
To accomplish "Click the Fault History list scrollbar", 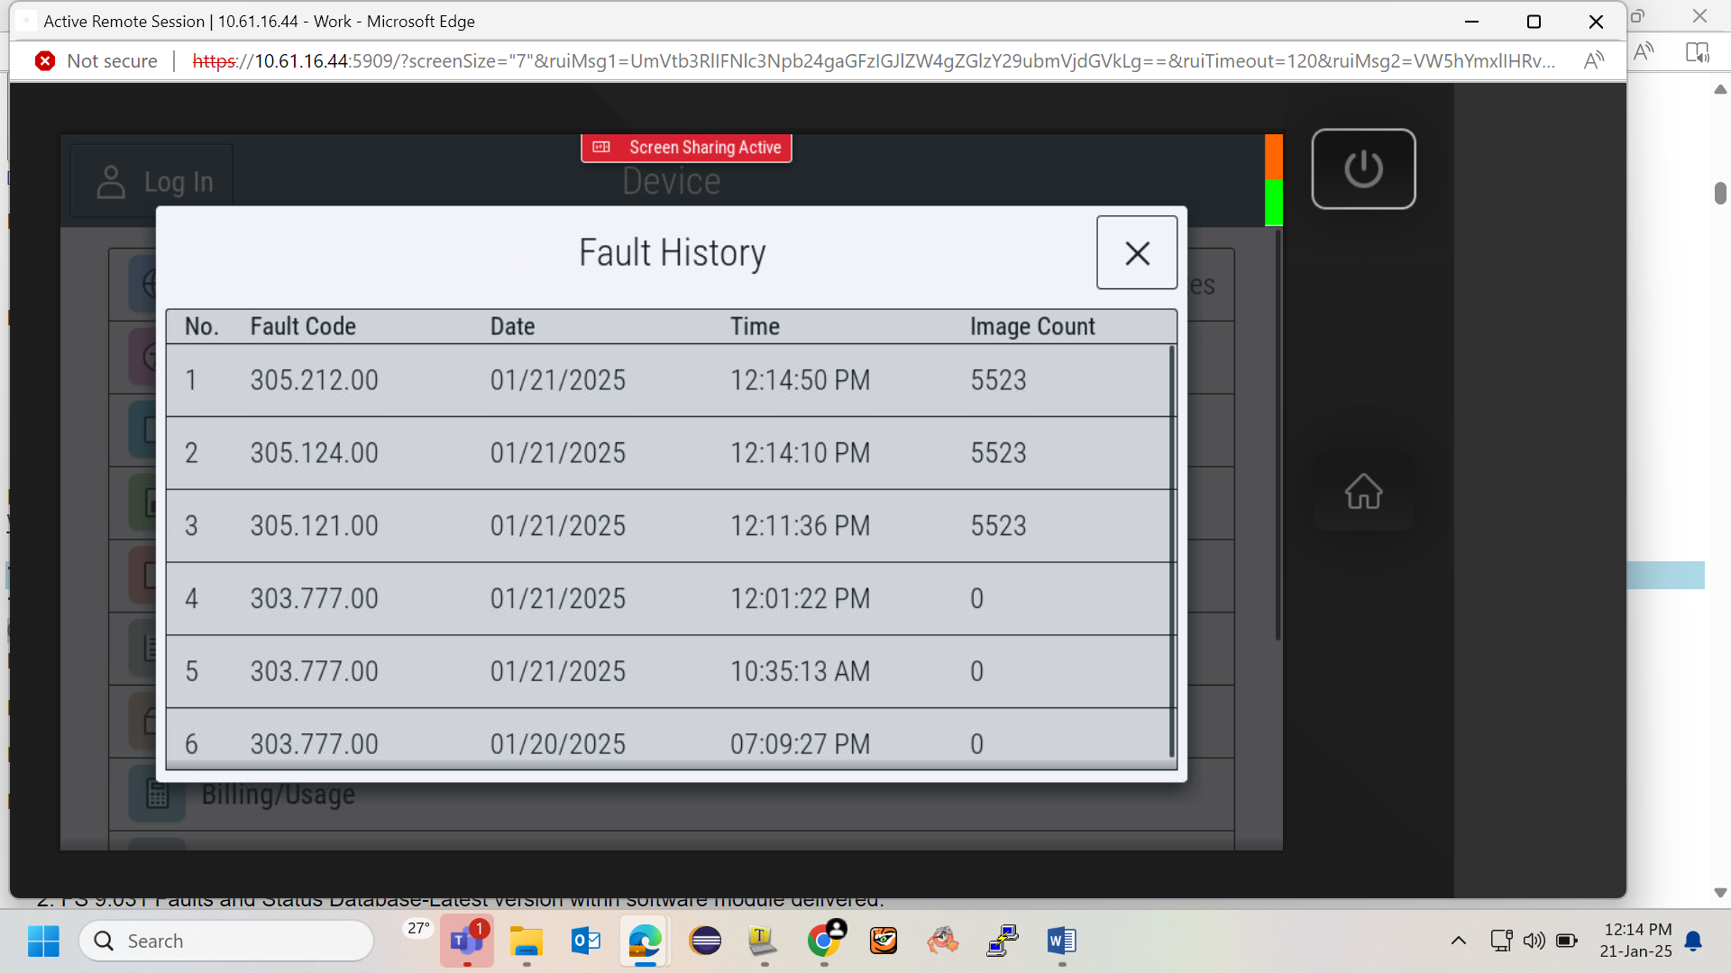I will click(1171, 551).
